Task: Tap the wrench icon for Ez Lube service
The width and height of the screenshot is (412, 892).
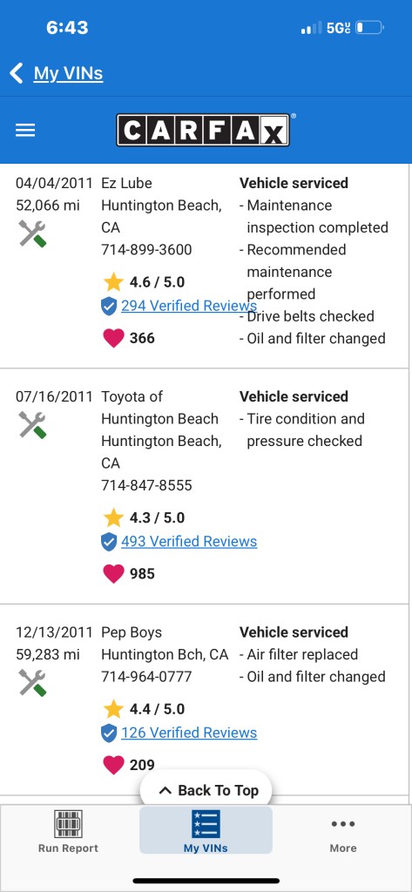Action: [x=32, y=233]
